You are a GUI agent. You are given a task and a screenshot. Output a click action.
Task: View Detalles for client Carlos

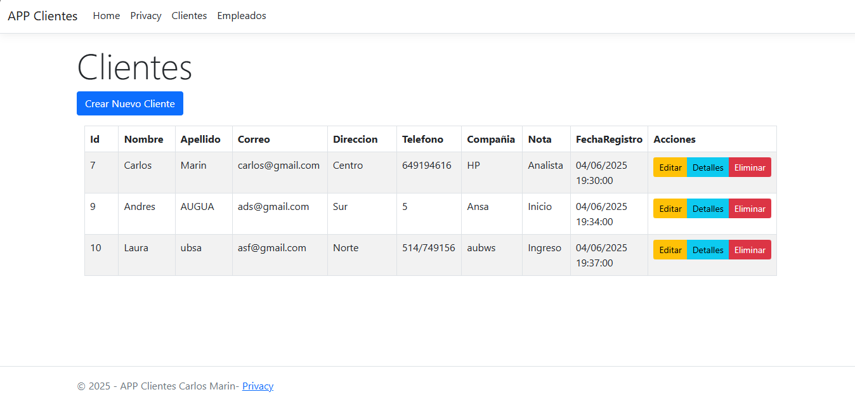click(x=707, y=167)
